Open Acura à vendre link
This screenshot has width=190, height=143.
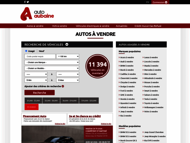[127, 57]
